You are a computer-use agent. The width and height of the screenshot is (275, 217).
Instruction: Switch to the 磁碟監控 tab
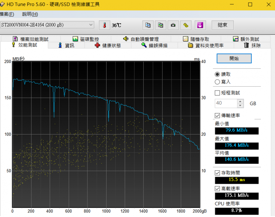(x=86, y=39)
